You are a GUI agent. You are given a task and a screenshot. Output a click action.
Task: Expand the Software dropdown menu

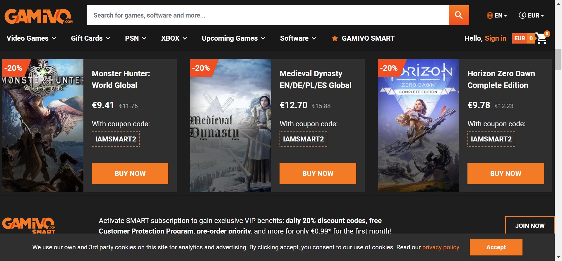(298, 38)
